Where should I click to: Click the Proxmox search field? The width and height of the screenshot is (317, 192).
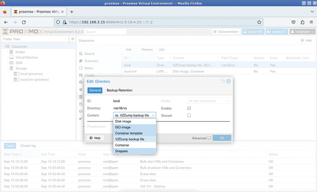point(105,32)
